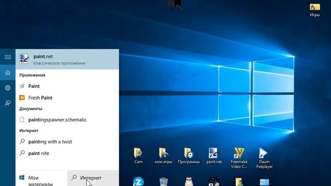Image resolution: width=331 pixels, height=186 pixels.
Task: Switch to Мои материалы search filter
Action: click(41, 178)
